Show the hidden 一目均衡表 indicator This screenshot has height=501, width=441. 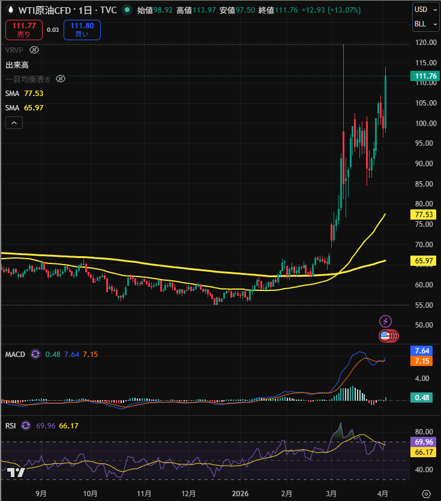pyautogui.click(x=60, y=79)
